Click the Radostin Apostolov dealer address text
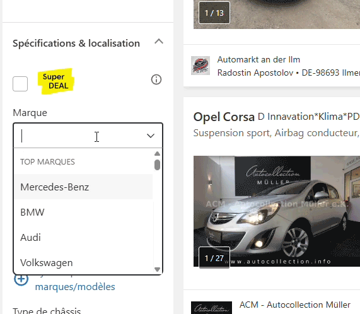 [289, 73]
